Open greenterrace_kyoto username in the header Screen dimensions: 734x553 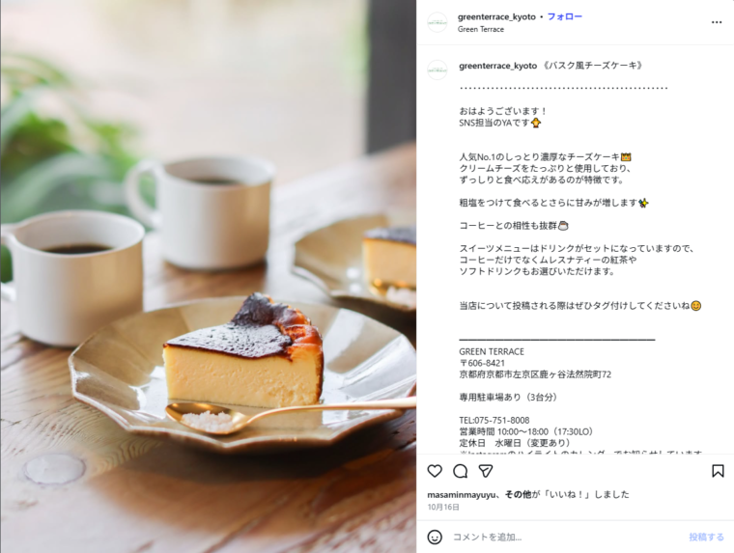click(x=496, y=16)
